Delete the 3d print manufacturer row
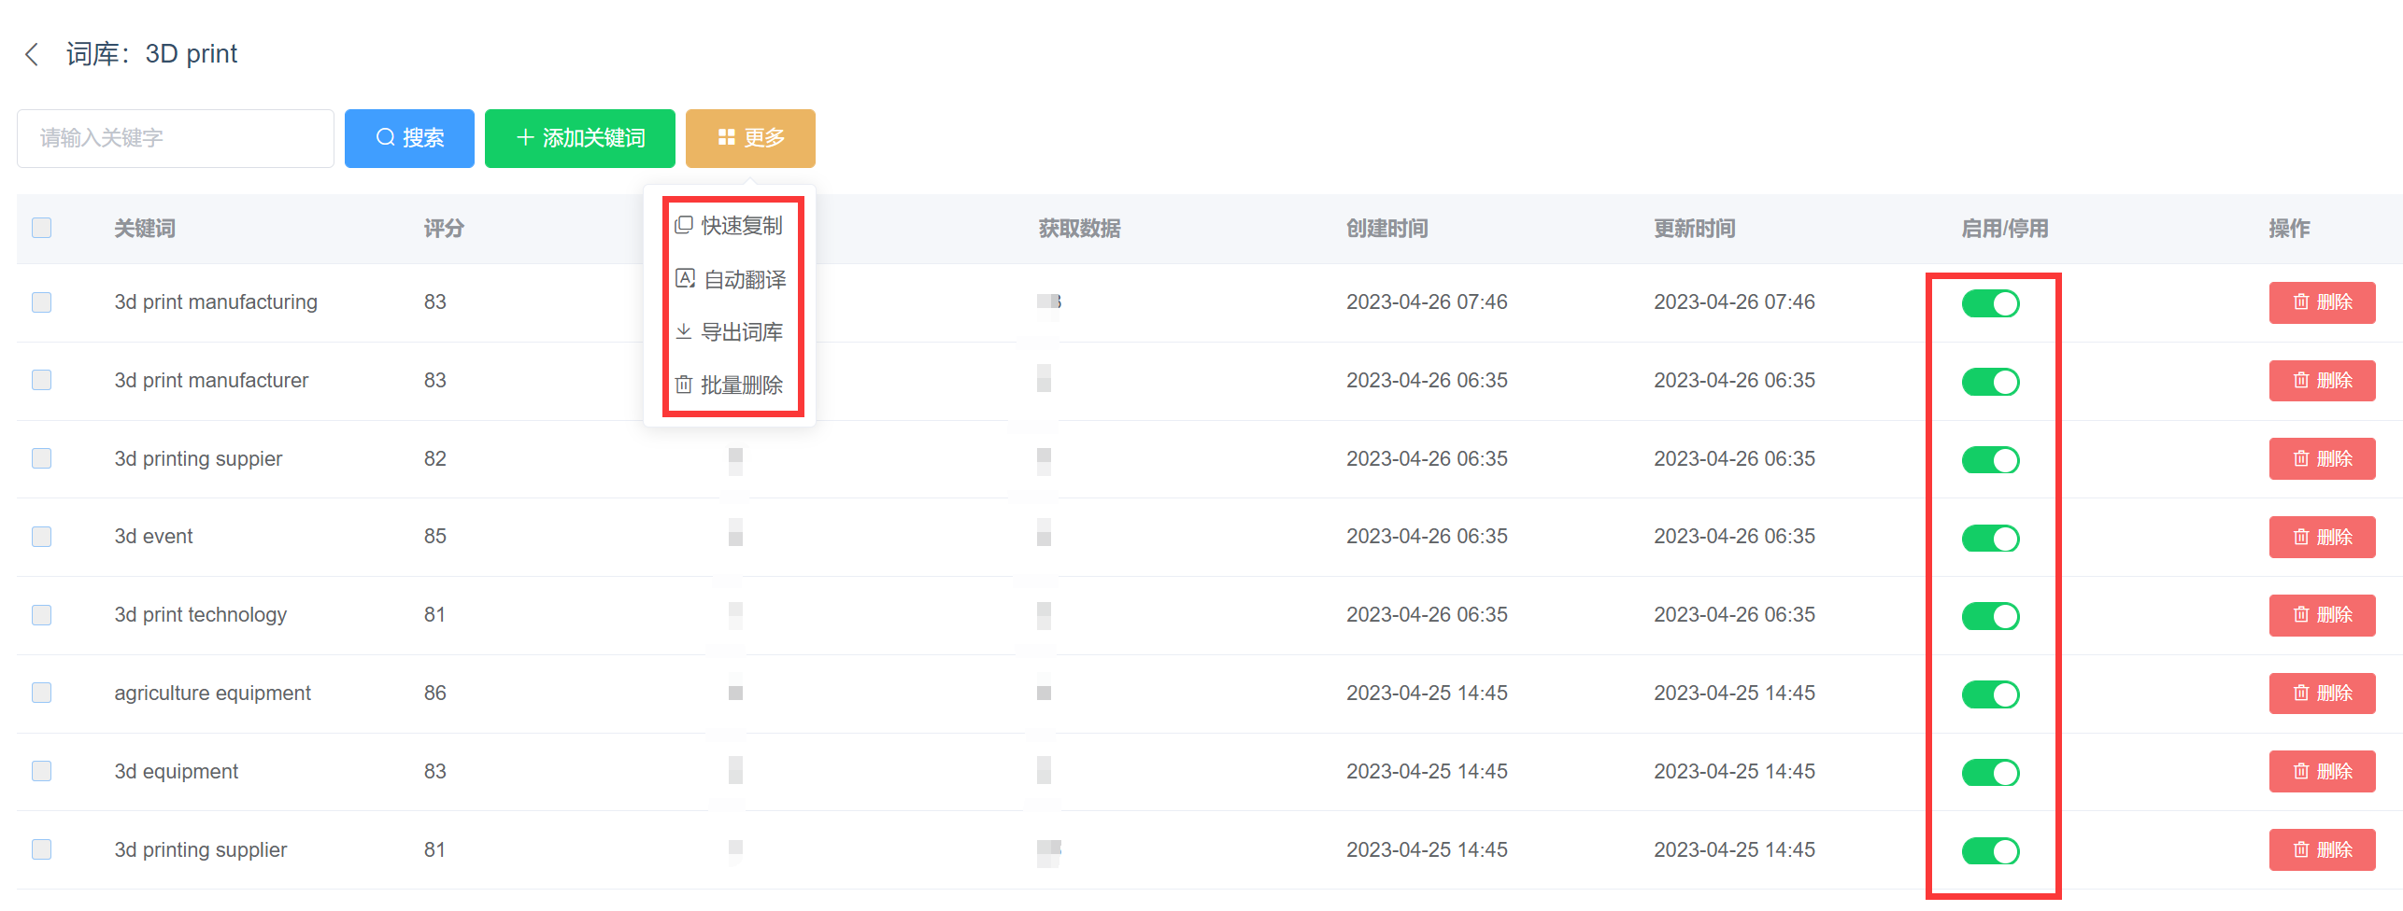Image resolution: width=2403 pixels, height=911 pixels. click(x=2322, y=381)
